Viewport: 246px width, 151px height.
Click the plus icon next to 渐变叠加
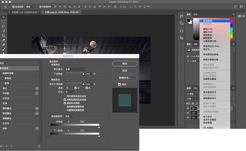[x=37, y=114]
